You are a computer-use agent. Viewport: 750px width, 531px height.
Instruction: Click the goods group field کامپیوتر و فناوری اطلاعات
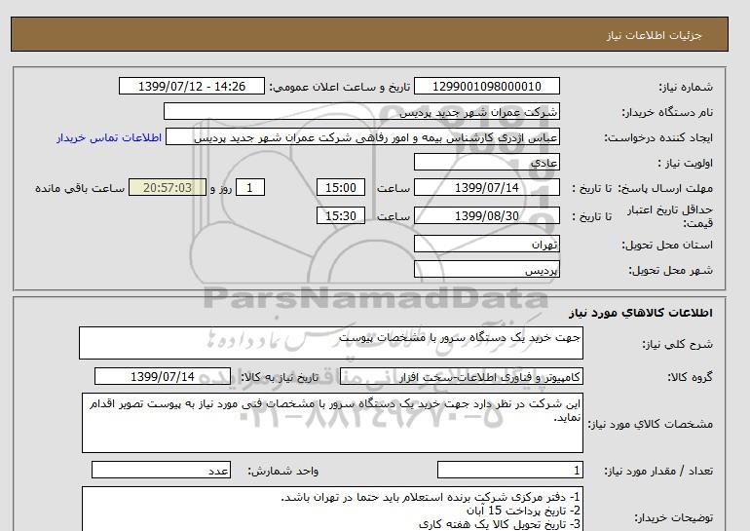pyautogui.click(x=462, y=376)
